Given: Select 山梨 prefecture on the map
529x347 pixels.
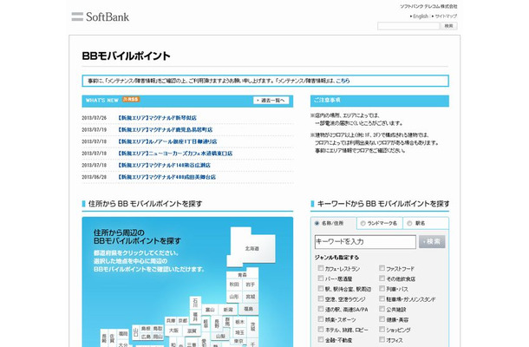Looking at the screenshot, I should tap(220, 337).
